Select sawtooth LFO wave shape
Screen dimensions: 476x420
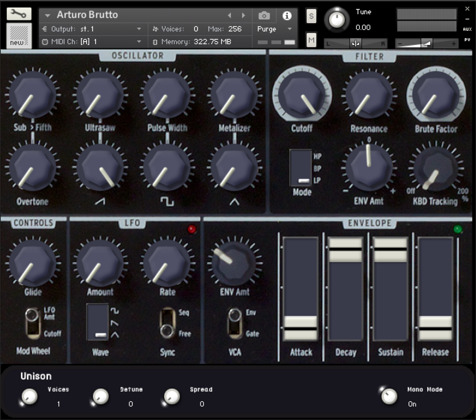click(115, 323)
